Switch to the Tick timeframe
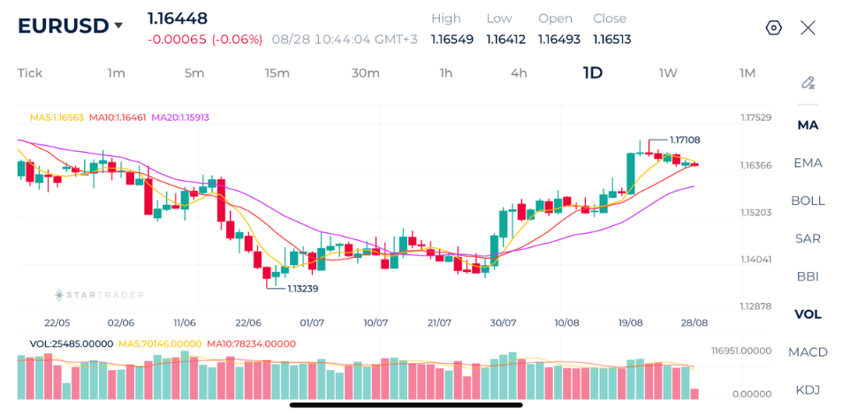This screenshot has width=850, height=415. coord(30,73)
